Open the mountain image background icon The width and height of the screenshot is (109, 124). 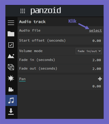[x=11, y=56]
